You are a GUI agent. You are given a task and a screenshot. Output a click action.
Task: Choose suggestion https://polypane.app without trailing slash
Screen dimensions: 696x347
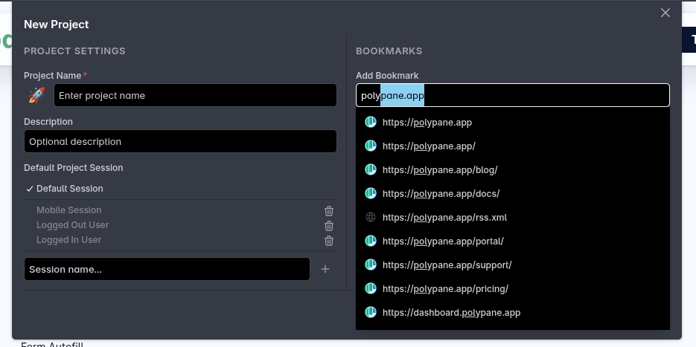[513, 123]
